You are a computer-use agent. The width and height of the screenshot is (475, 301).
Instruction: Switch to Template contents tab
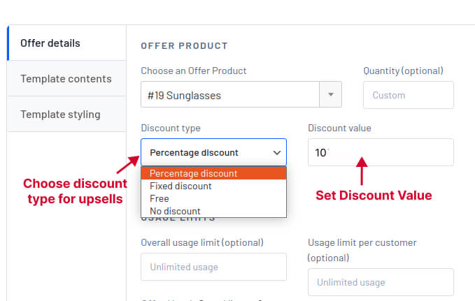(66, 79)
